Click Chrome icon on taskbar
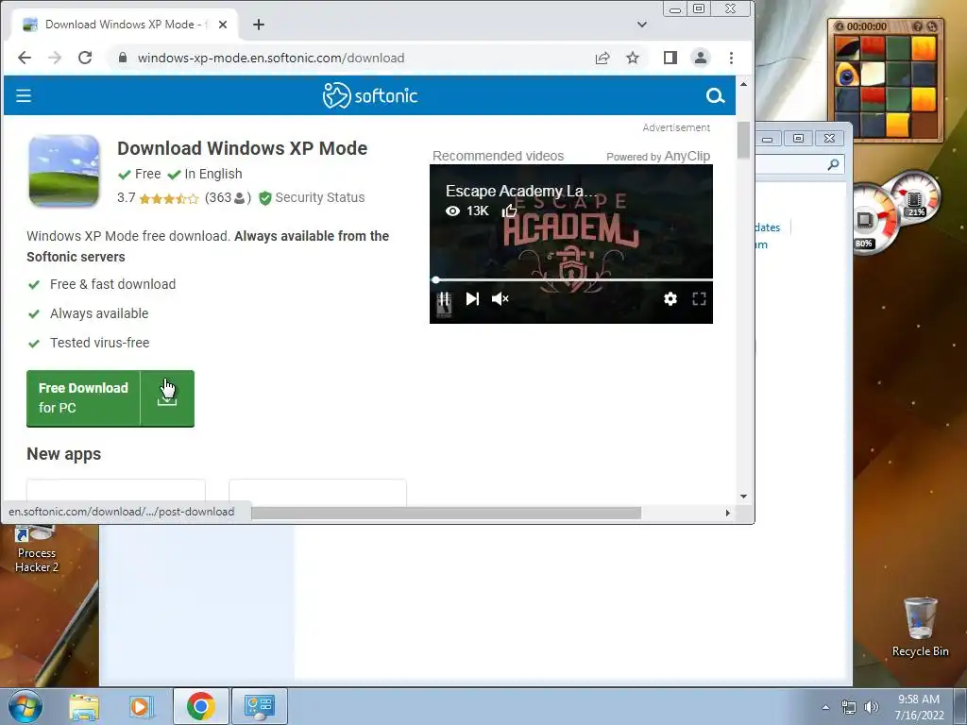 200,706
